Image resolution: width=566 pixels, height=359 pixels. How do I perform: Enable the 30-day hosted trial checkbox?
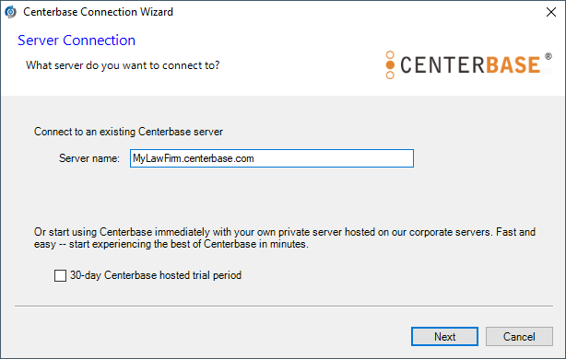pos(60,276)
